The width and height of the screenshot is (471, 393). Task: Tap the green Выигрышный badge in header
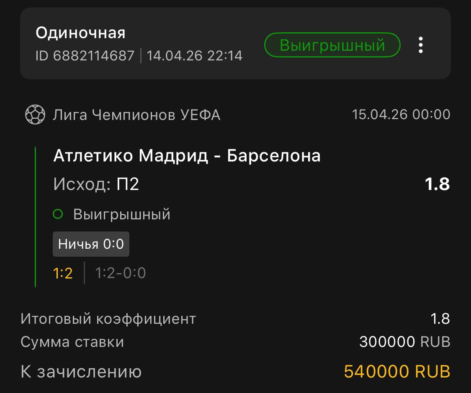[x=332, y=45]
